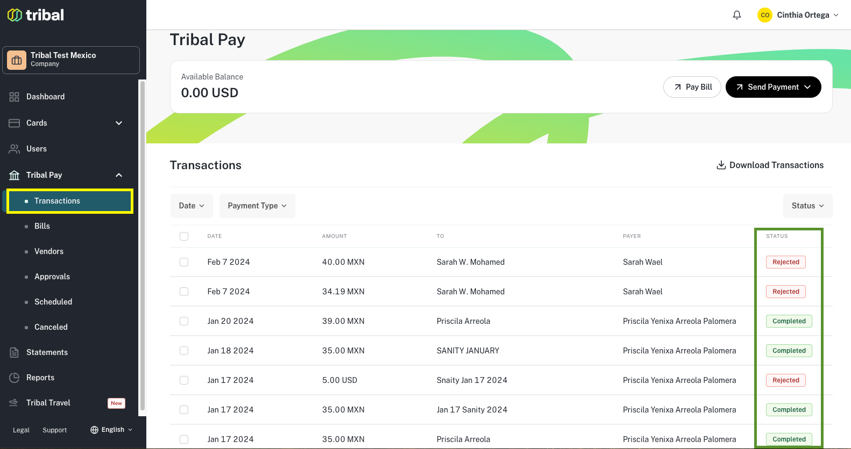Click Rejected status on 5.00 USD row

tap(786, 380)
